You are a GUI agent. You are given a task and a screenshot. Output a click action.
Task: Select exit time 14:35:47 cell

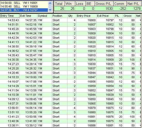(28, 55)
